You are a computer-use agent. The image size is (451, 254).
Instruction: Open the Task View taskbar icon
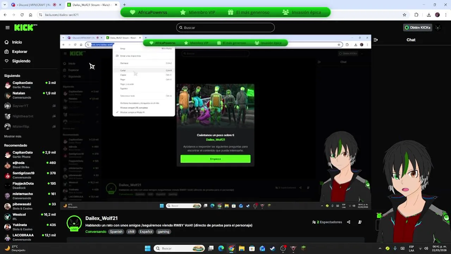pyautogui.click(x=211, y=248)
